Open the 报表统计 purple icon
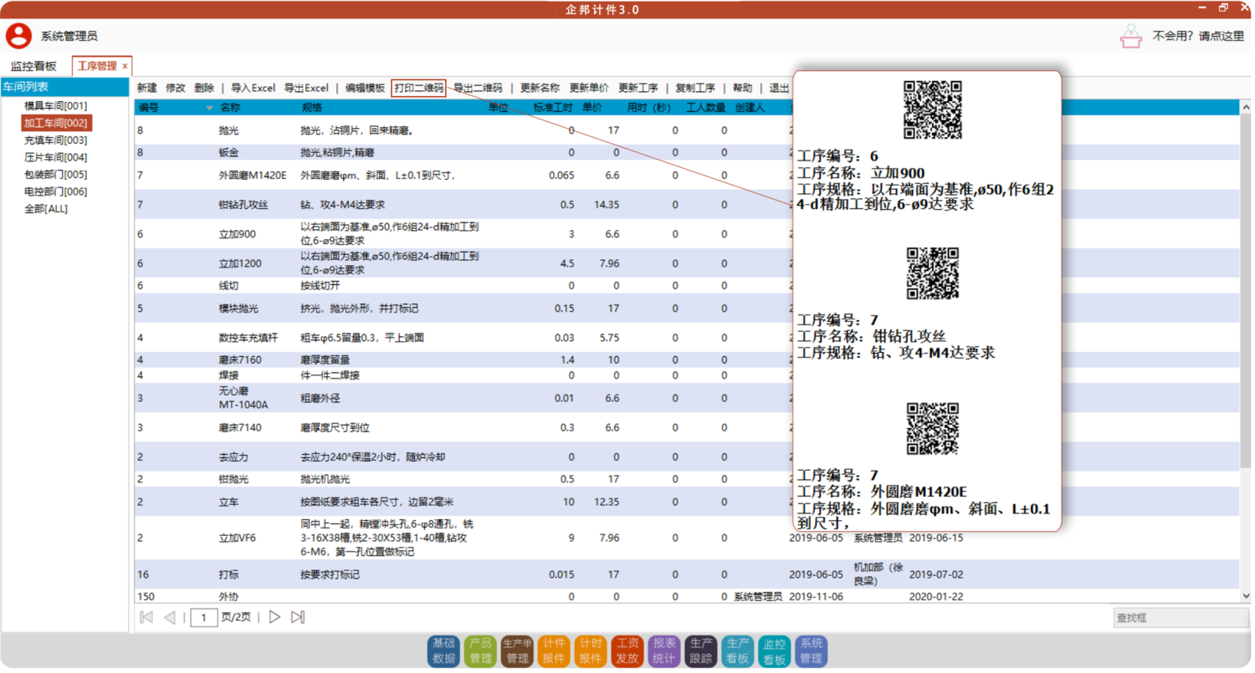Image resolution: width=1255 pixels, height=673 pixels. [664, 650]
